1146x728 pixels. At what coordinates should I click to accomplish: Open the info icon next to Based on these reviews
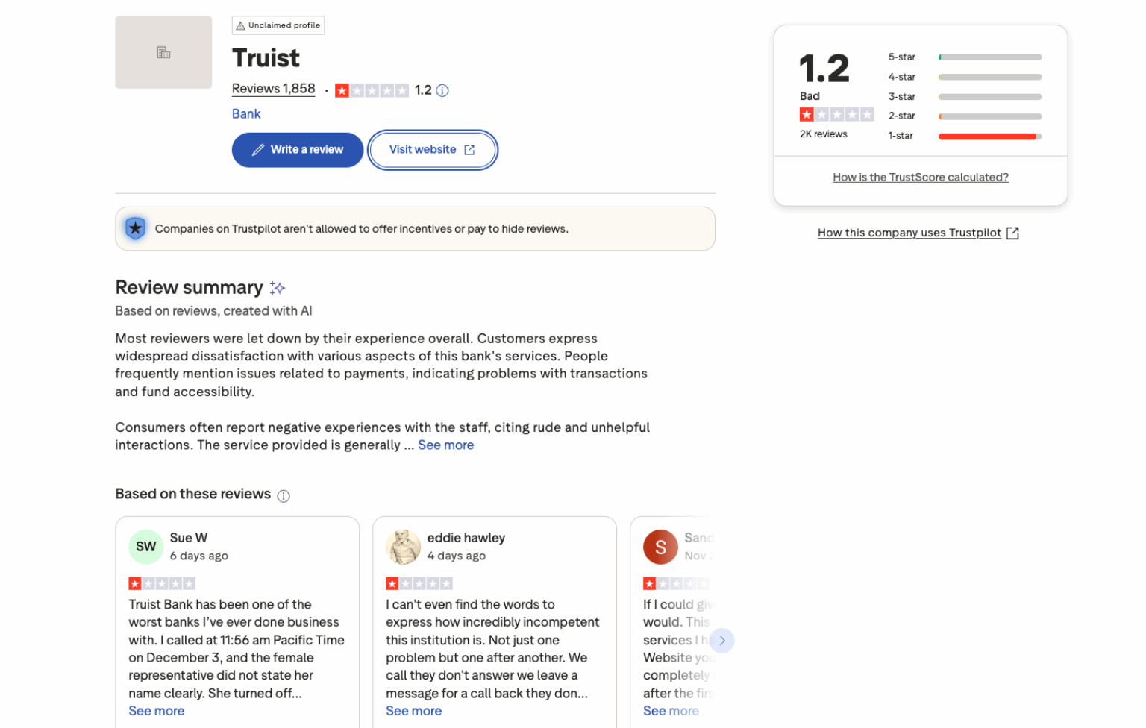(284, 495)
